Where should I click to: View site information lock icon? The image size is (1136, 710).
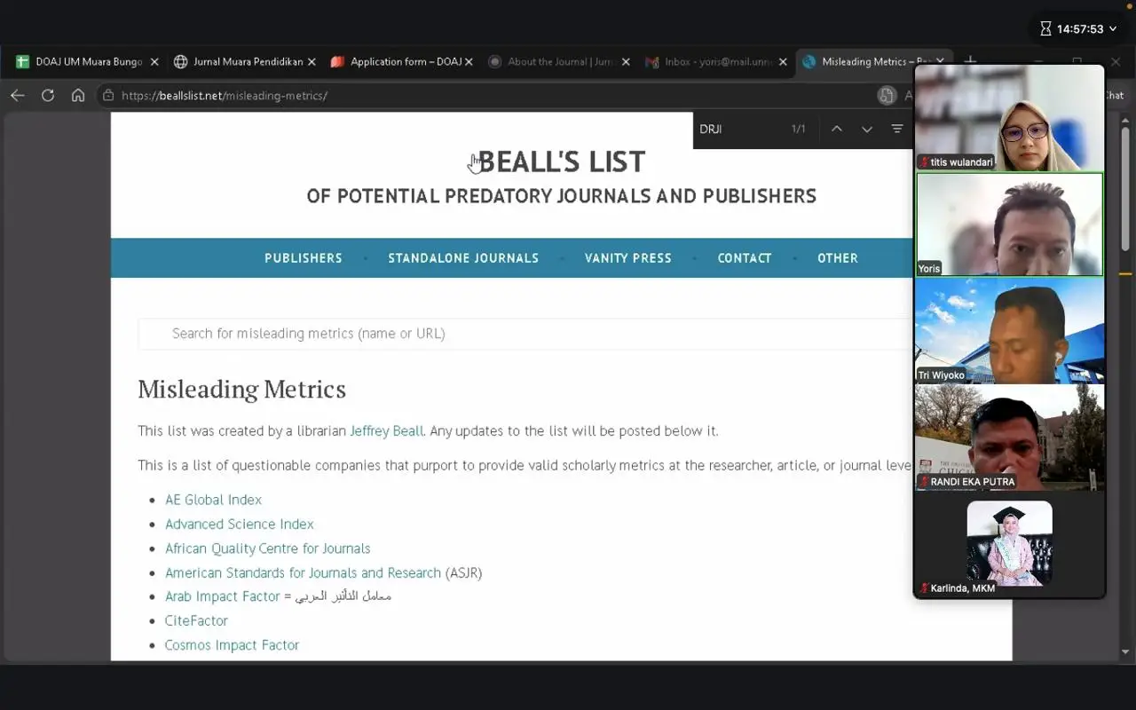tap(108, 95)
